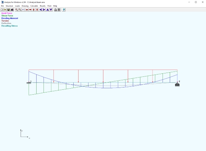
Task: Open help with the question mark icon
Action: (64, 10)
